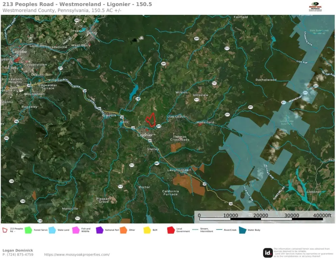
Task: Click the Cooperstown label
Action: (35, 64)
